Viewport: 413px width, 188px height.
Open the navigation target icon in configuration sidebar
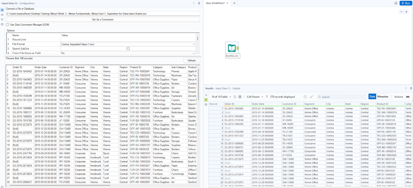(x=2, y=15)
